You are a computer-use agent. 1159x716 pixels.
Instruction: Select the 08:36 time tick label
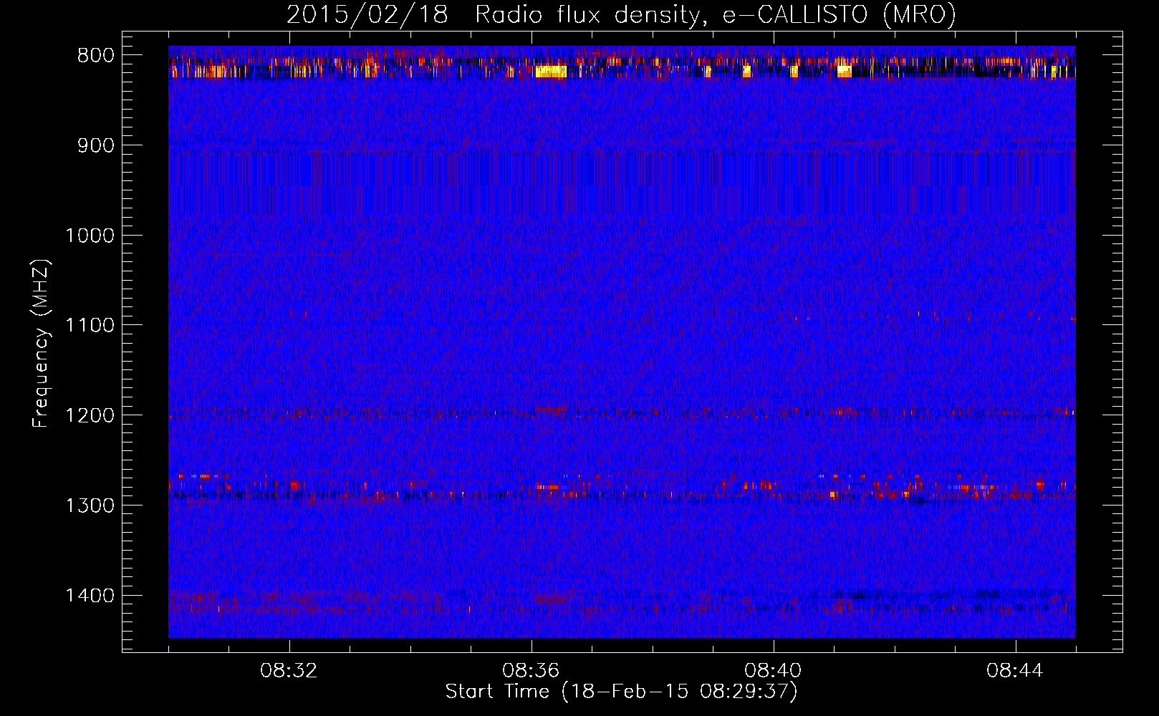click(532, 671)
